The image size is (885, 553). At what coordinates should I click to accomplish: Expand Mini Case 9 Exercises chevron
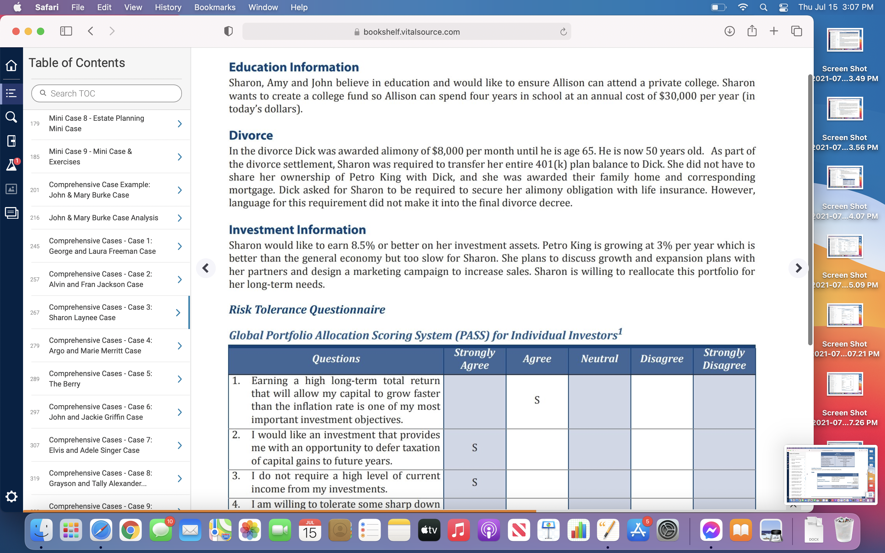tap(179, 157)
